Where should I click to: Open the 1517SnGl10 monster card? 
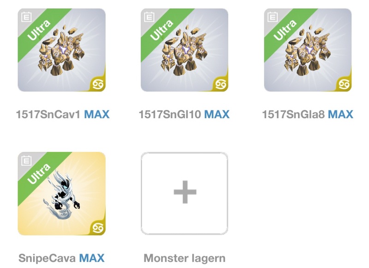[184, 50]
